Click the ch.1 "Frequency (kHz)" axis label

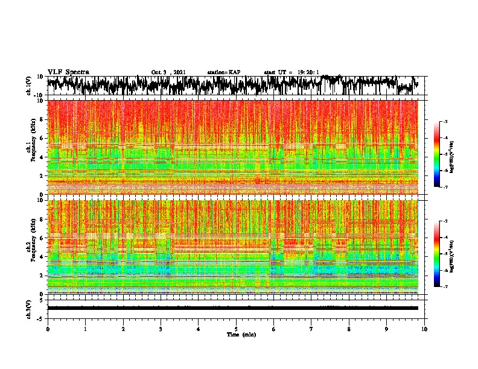click(33, 140)
